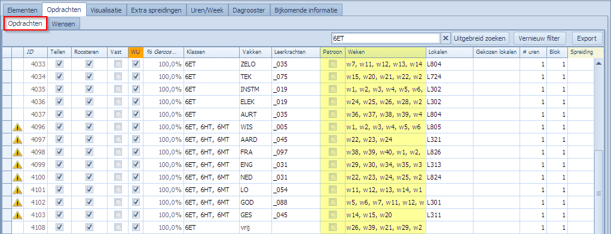Viewport: 611px width, 234px height.
Task: Enable Vast checkbox for row 4099
Action: pos(118,165)
